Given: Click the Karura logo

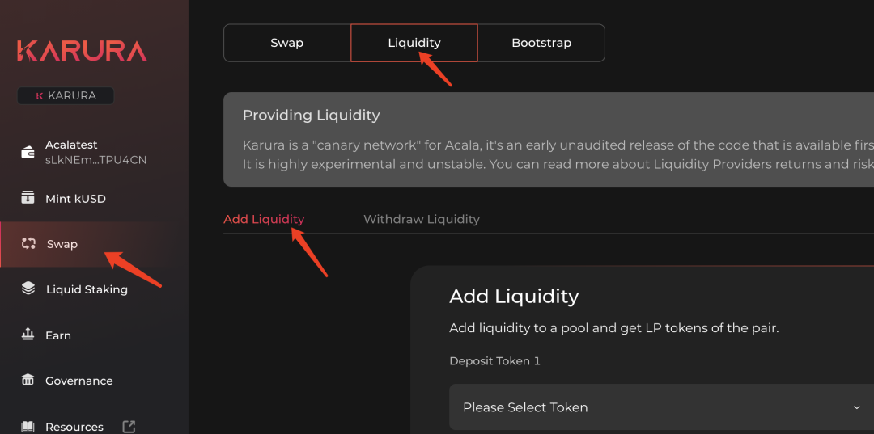Looking at the screenshot, I should tap(82, 52).
